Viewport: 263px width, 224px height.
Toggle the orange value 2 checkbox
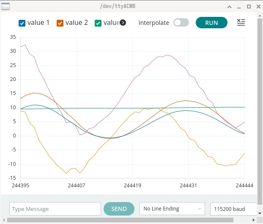coord(60,23)
